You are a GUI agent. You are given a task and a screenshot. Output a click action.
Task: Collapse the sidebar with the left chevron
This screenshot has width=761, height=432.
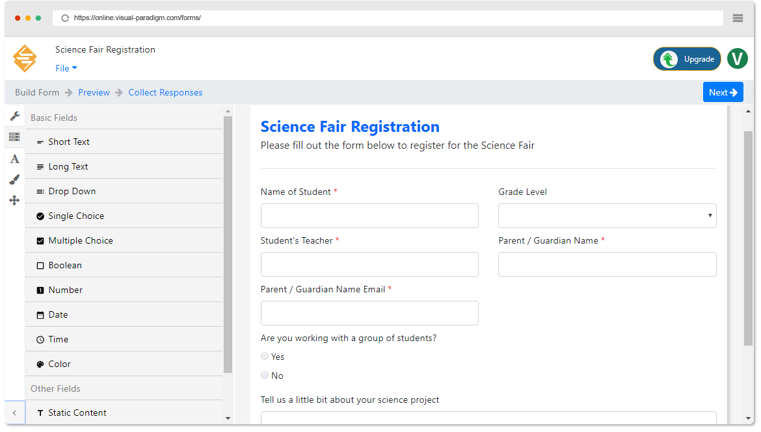pos(14,413)
